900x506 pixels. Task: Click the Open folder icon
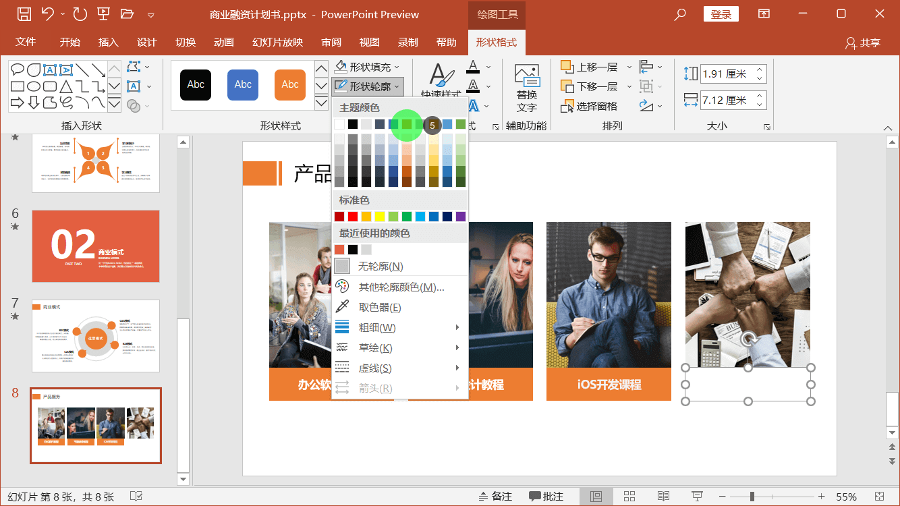tap(127, 14)
